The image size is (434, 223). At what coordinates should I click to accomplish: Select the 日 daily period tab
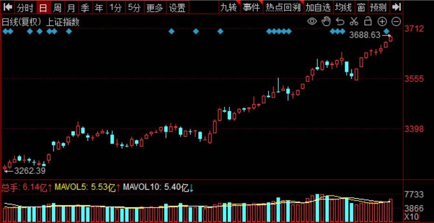(43, 8)
